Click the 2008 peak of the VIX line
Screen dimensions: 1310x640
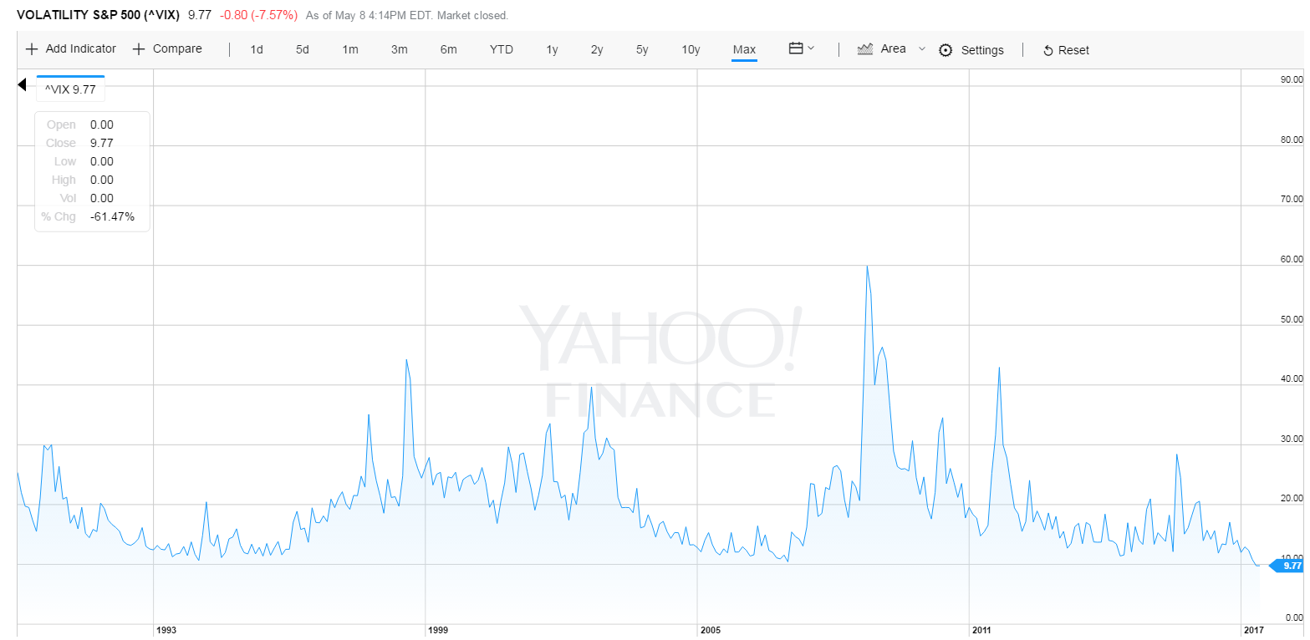tap(867, 267)
